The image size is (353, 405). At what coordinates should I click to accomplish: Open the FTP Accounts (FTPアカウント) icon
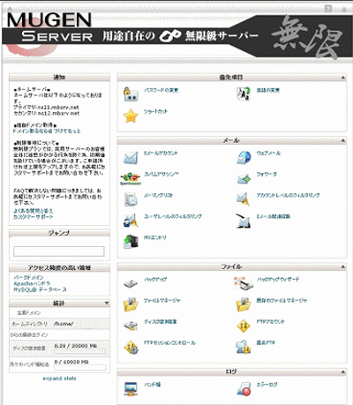pos(244,326)
